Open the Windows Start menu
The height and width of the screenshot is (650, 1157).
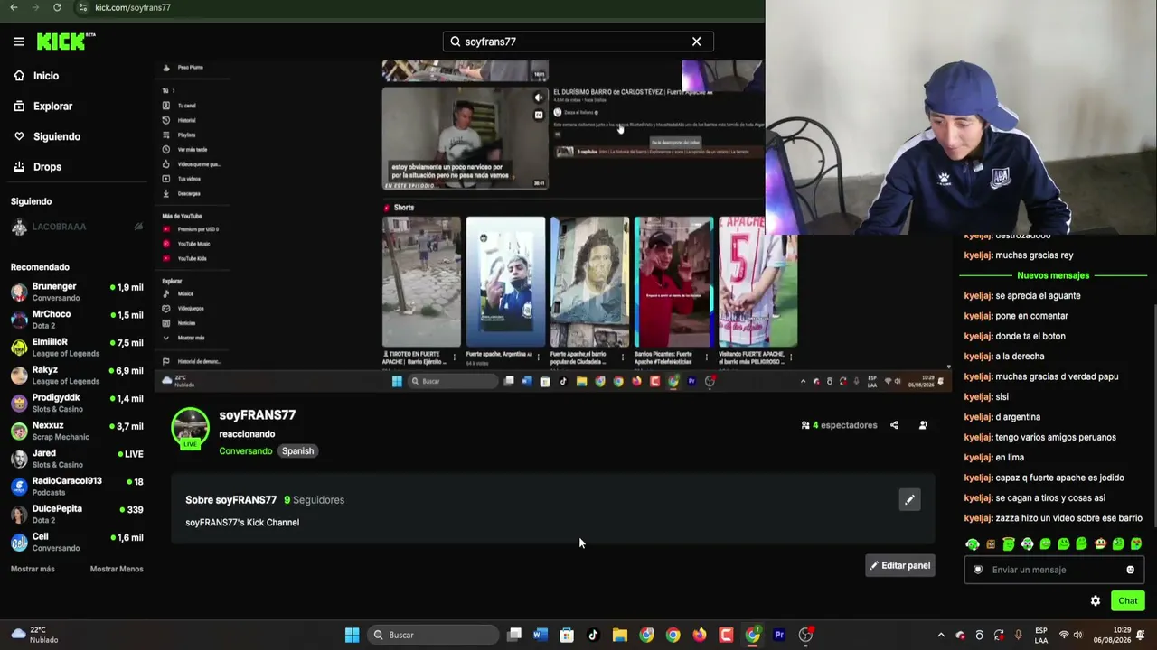click(x=352, y=635)
